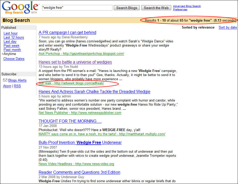Filter results to Past week
Image resolution: width=238 pixels, height=184 pixels.
(x=11, y=45)
